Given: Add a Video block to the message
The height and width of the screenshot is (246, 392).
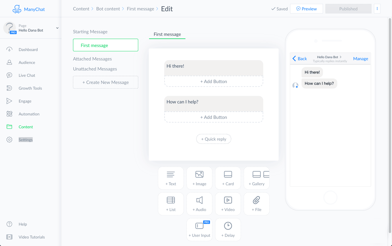Looking at the screenshot, I should (x=228, y=204).
